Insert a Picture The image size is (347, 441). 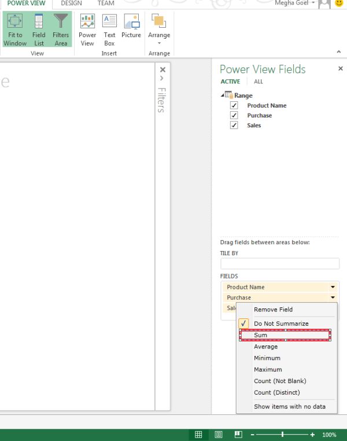tap(131, 26)
